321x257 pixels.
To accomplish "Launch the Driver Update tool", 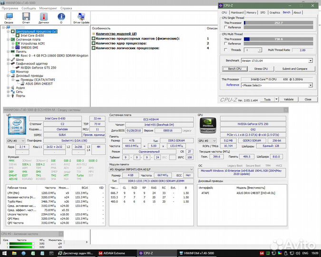I will pos(81,18).
